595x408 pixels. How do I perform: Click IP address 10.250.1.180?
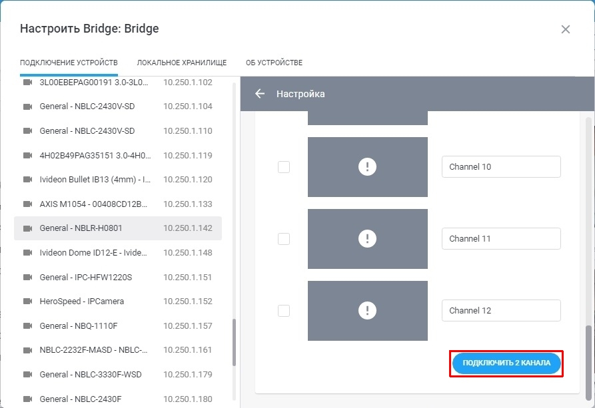(x=188, y=399)
